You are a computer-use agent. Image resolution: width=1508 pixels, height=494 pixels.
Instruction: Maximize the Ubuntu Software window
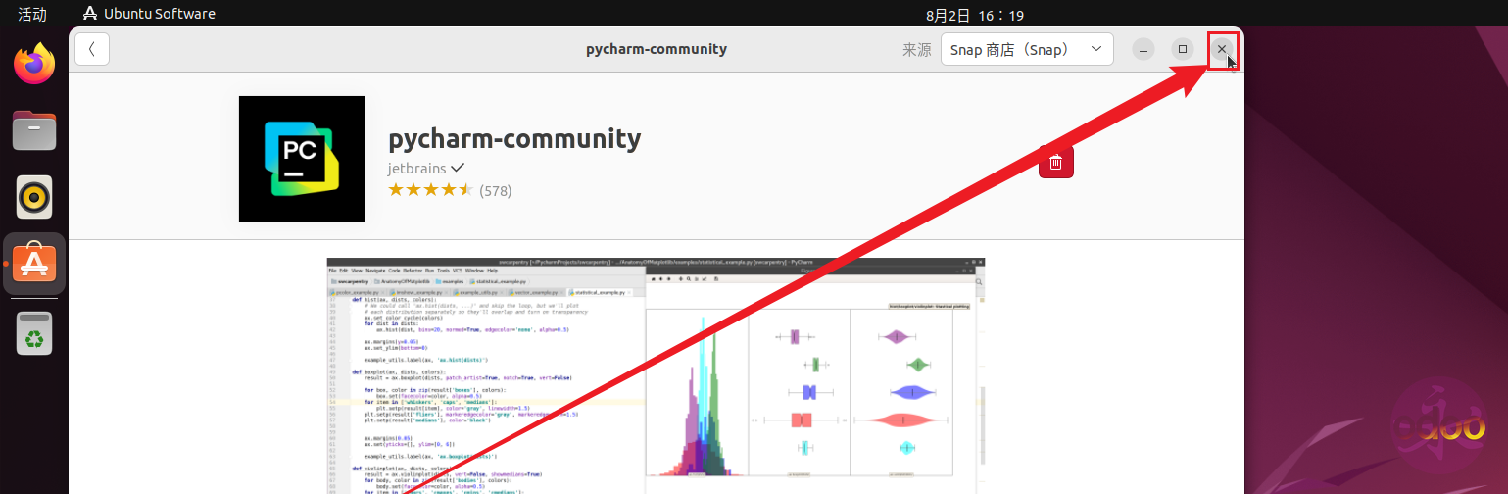click(x=1183, y=49)
